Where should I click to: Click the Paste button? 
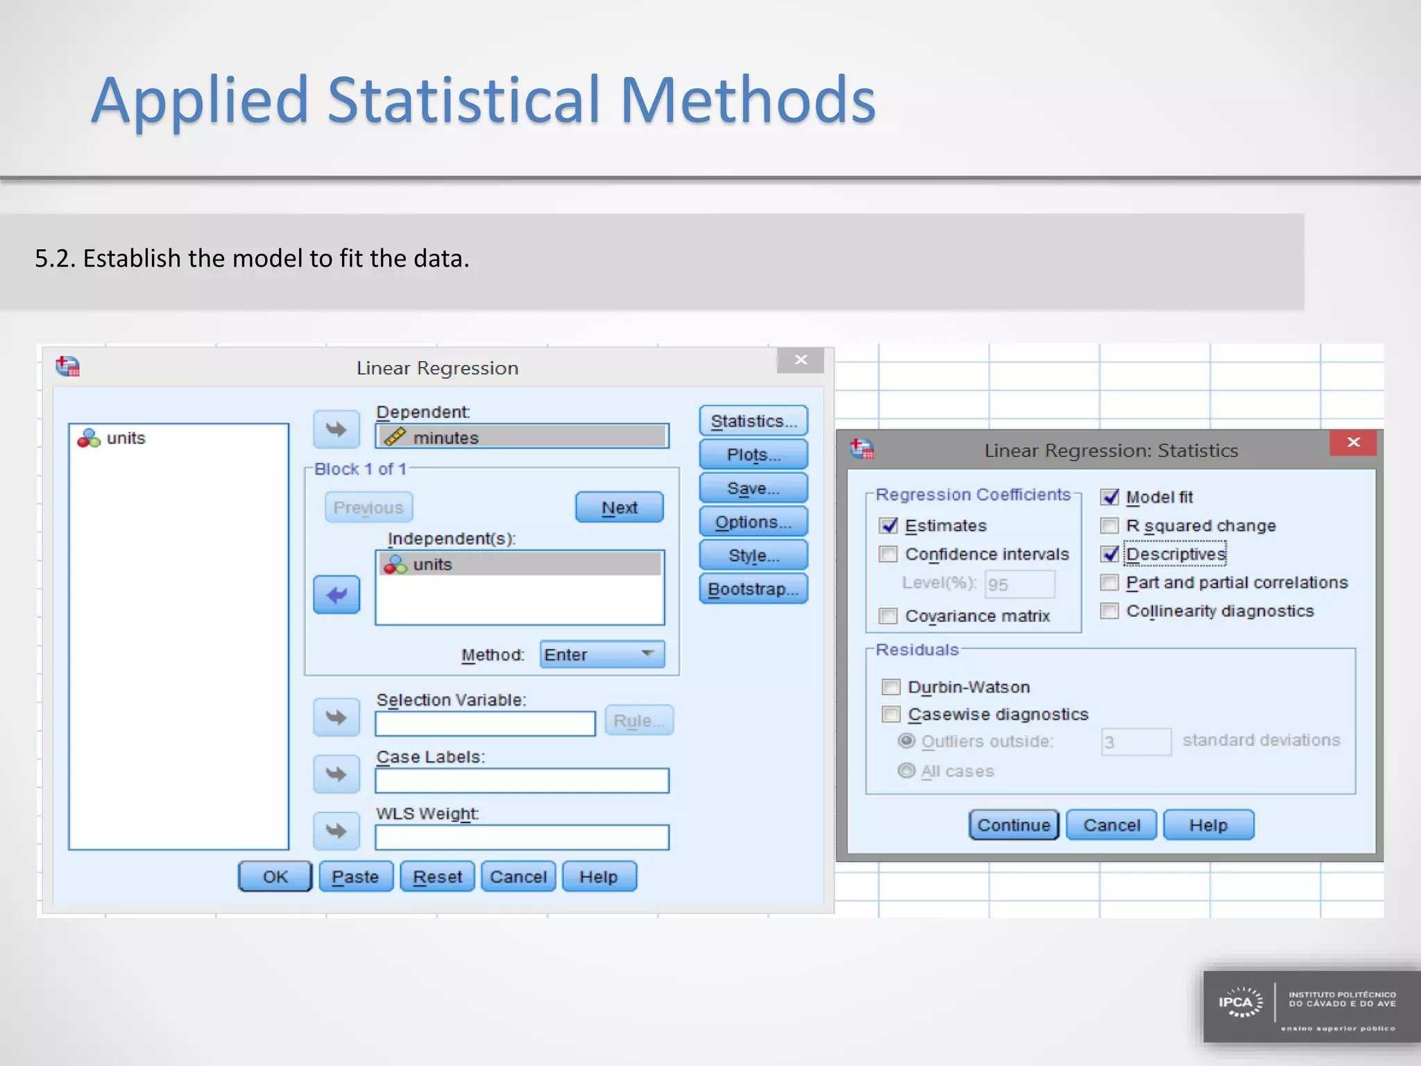356,877
